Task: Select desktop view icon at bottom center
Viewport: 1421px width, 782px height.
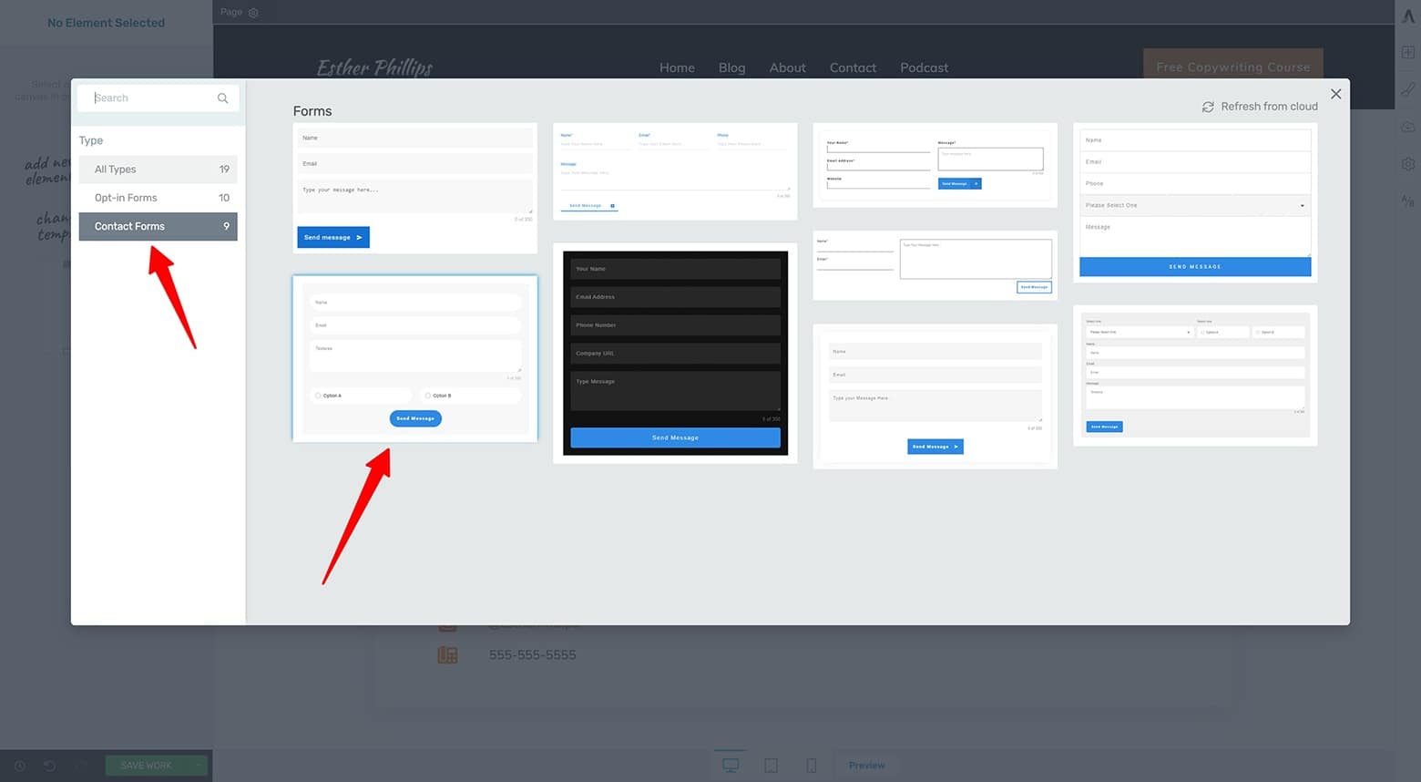Action: pyautogui.click(x=731, y=766)
